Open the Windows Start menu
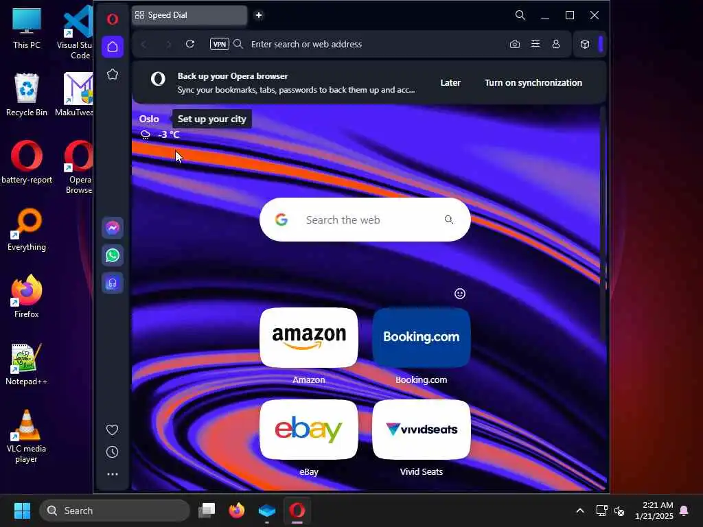The height and width of the screenshot is (527, 703). point(22,511)
